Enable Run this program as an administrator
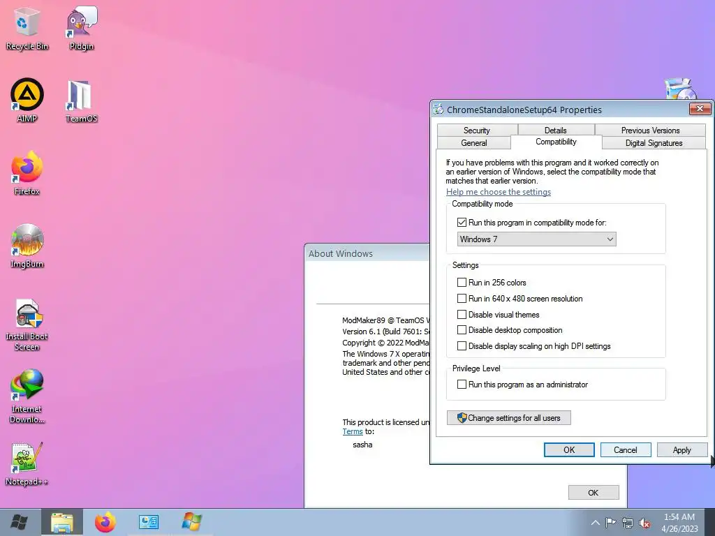 (462, 385)
